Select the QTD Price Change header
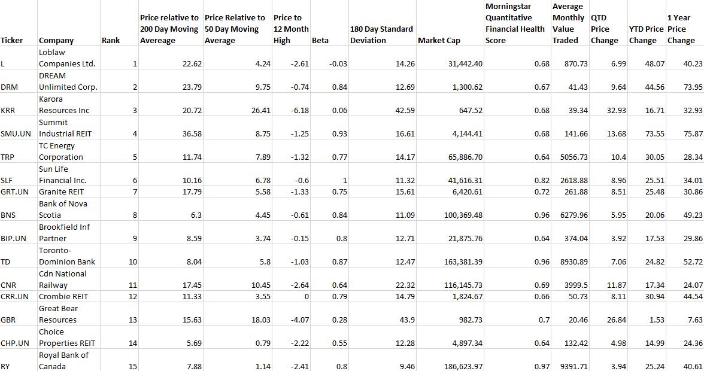The width and height of the screenshot is (704, 371). tap(604, 29)
